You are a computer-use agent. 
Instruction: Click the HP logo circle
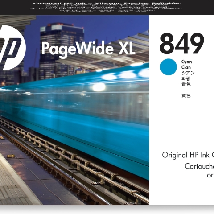tap(12, 48)
